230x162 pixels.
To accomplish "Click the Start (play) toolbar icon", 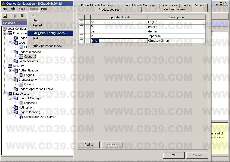I will [x=15, y=16].
